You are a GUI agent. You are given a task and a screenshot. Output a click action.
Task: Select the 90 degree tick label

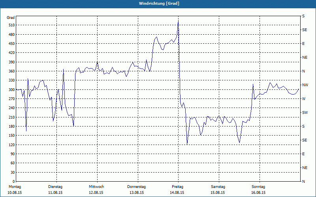(x=13, y=154)
